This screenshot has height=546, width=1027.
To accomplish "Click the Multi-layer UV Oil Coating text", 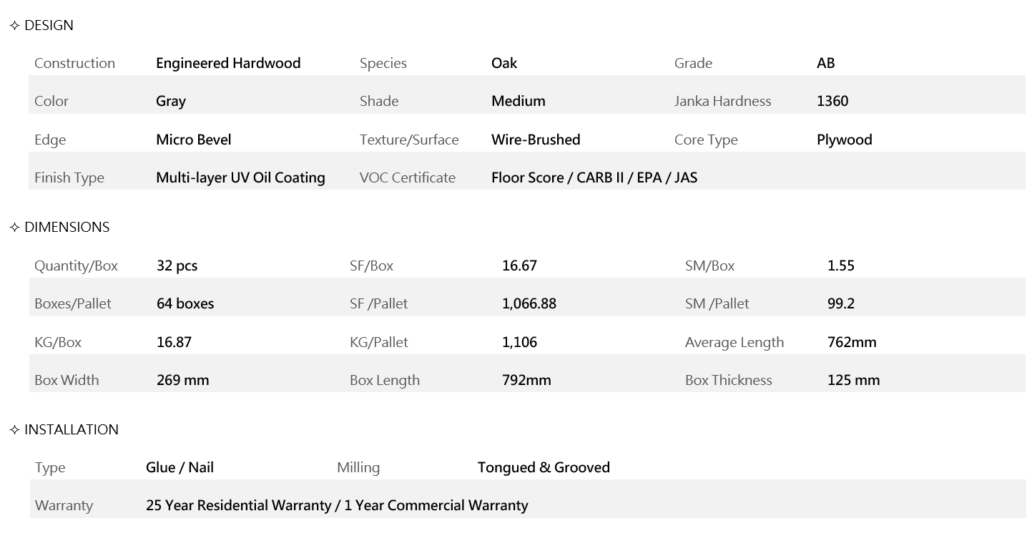I will pos(240,177).
